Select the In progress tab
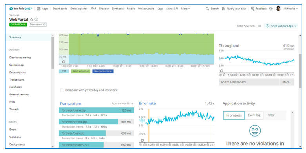 click(234, 115)
